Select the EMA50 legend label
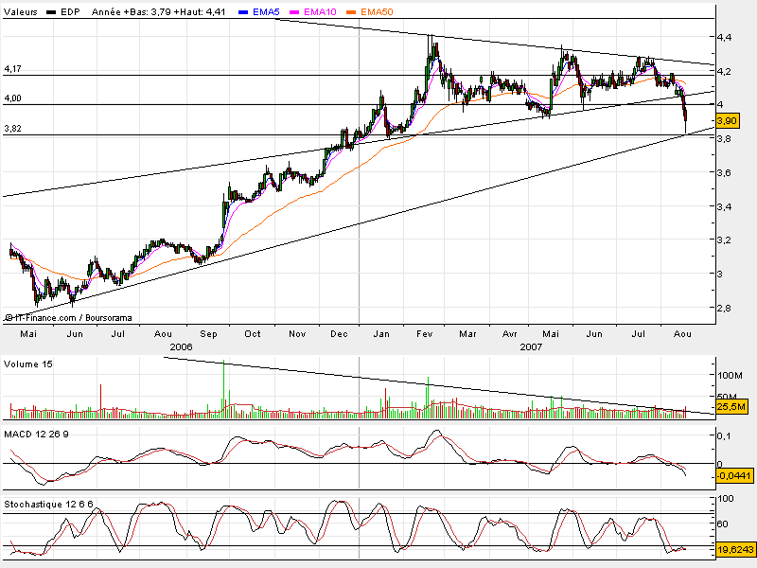This screenshot has height=568, width=757. tap(377, 12)
